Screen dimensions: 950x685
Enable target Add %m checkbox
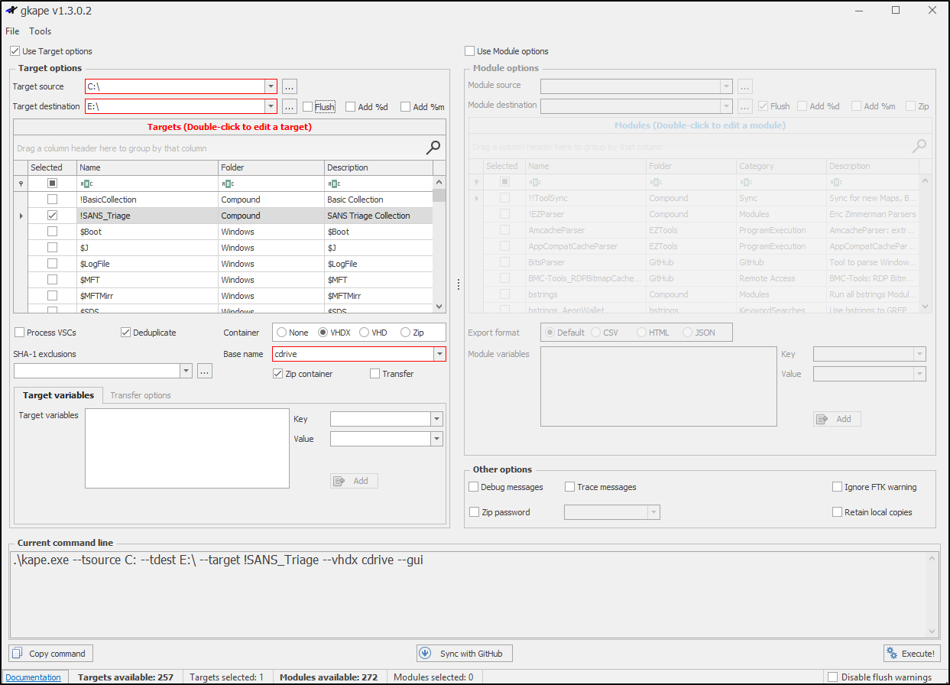point(405,107)
